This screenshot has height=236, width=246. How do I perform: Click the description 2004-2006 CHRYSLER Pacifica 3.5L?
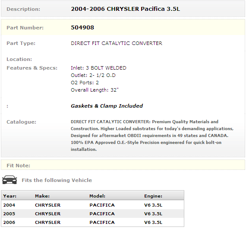coord(125,9)
